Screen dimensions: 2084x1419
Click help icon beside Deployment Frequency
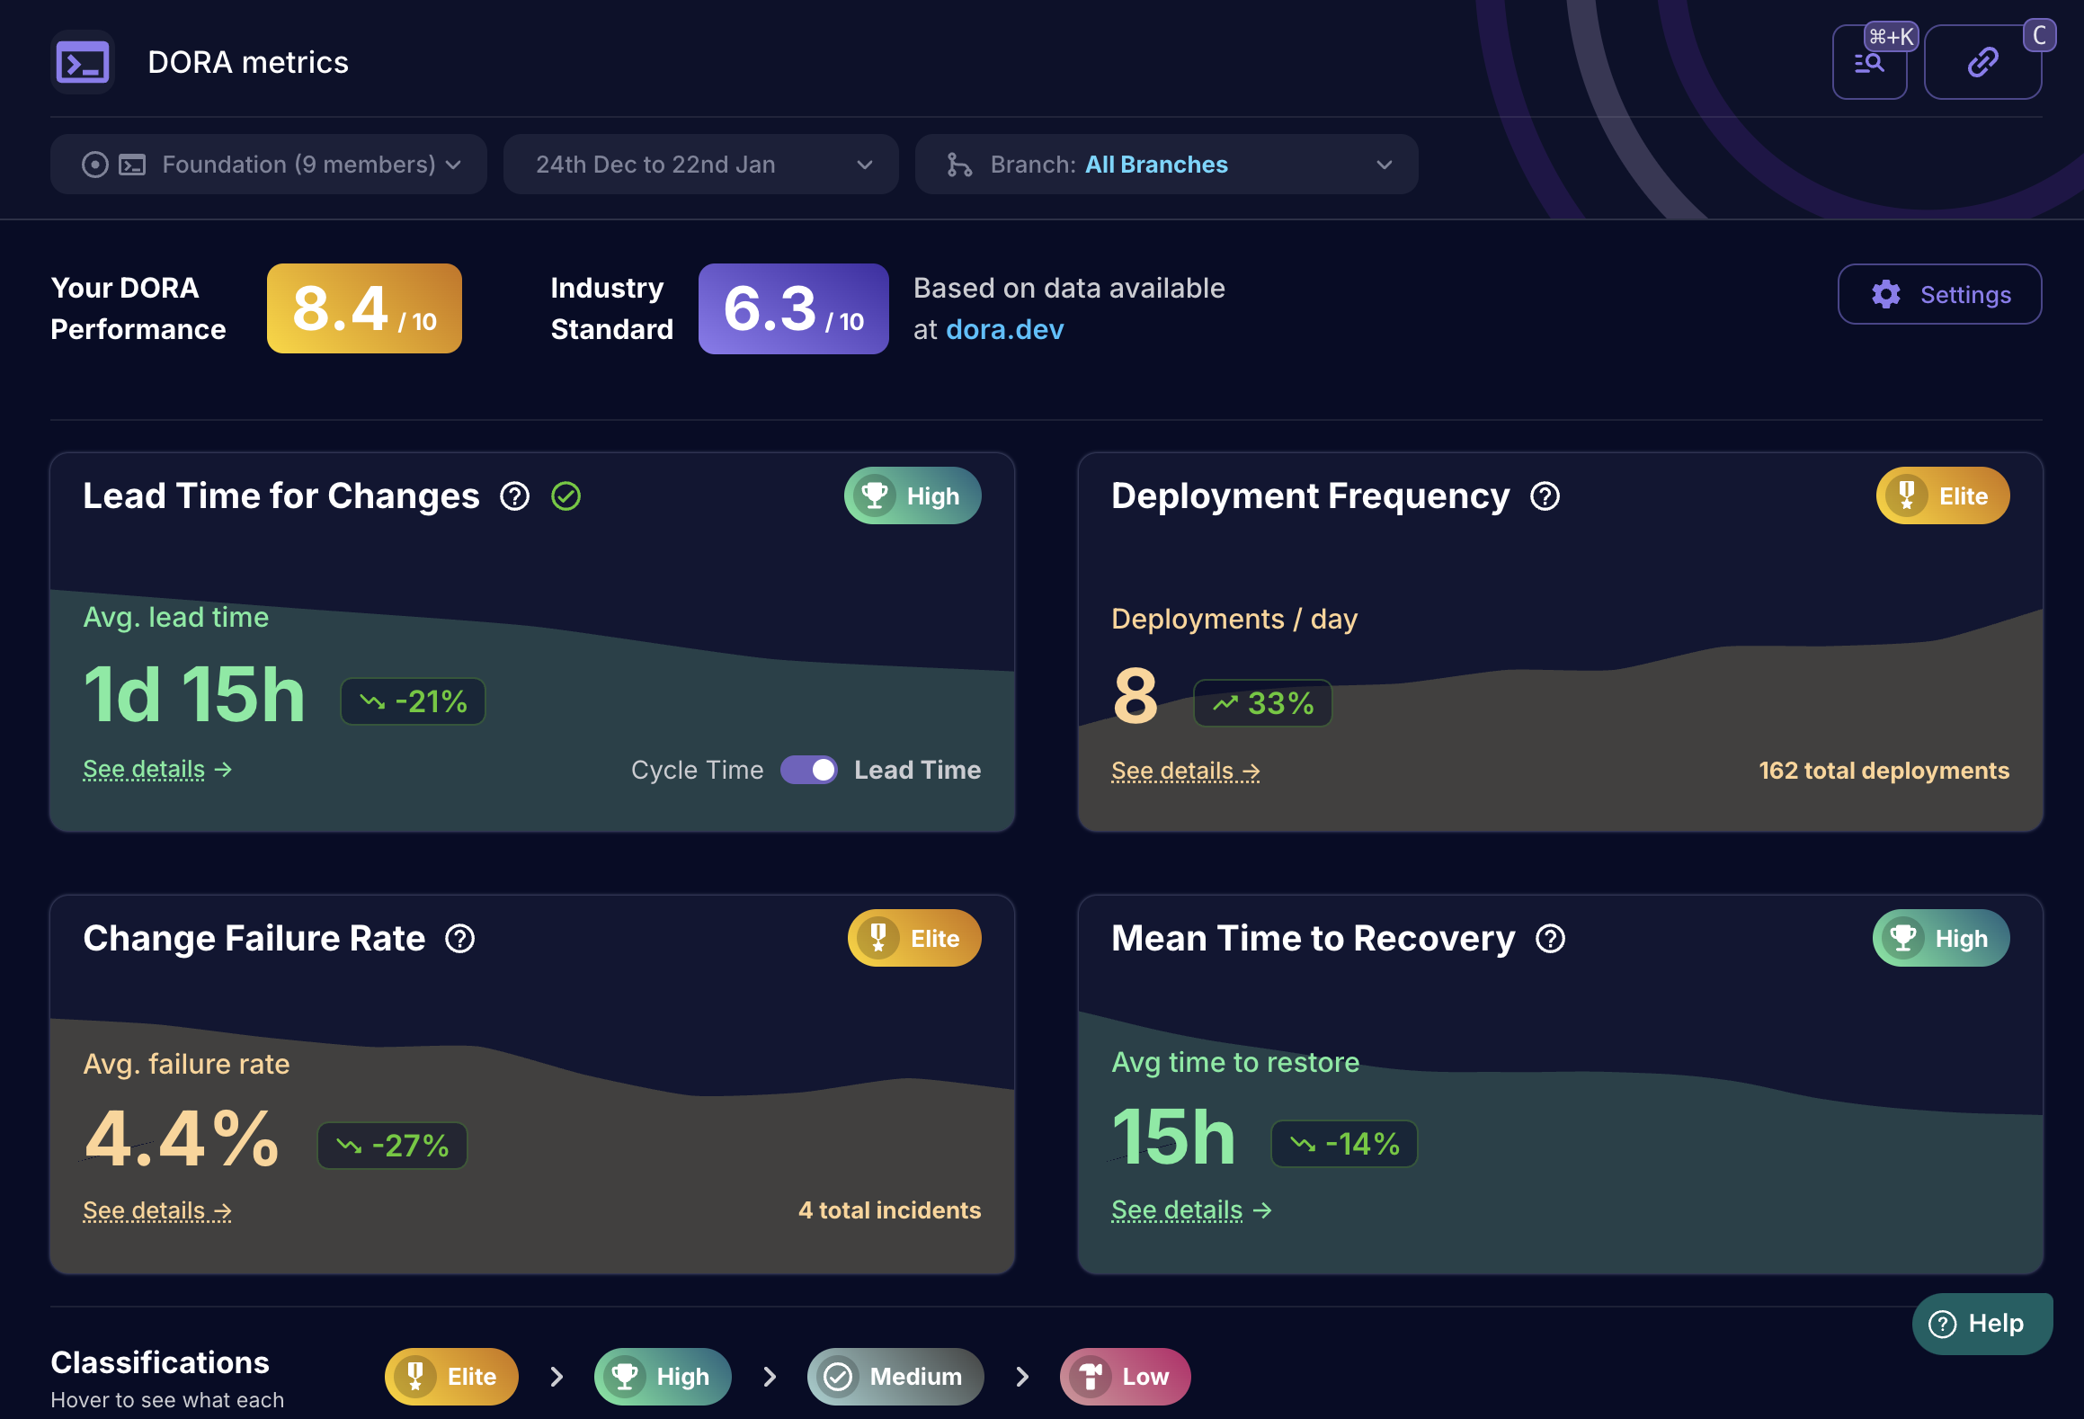point(1545,496)
